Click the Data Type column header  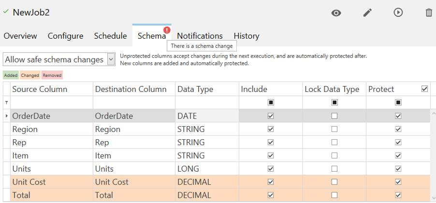195,89
